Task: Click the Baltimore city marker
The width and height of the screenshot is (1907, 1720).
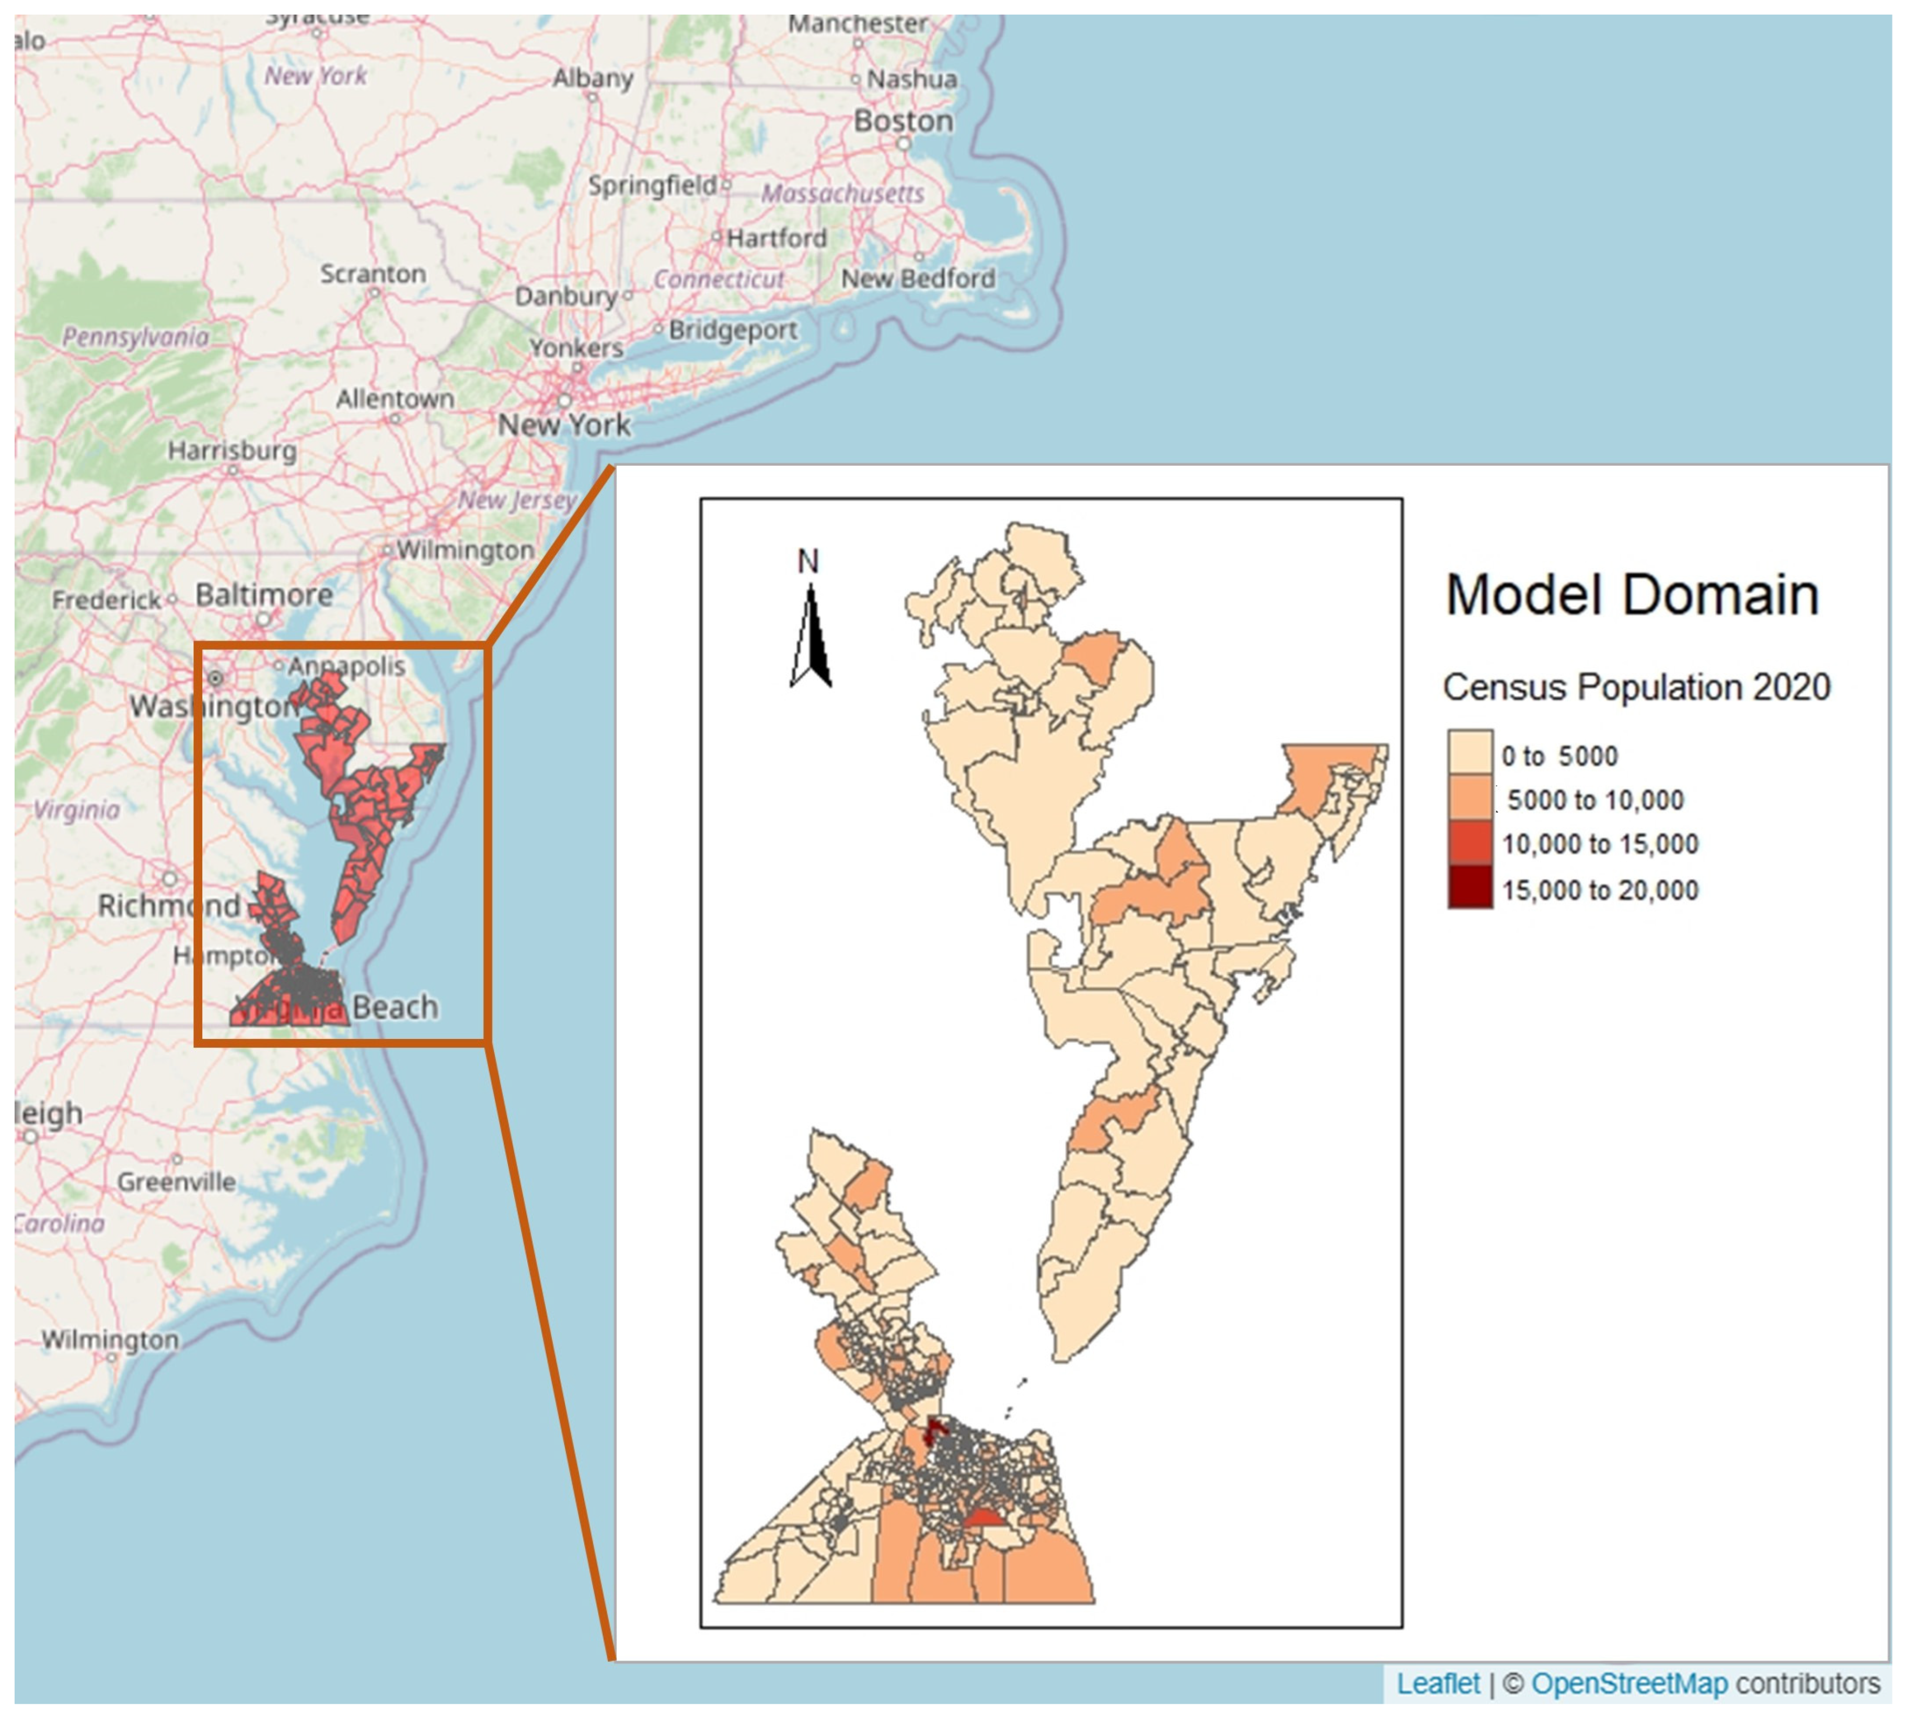Action: [x=263, y=619]
